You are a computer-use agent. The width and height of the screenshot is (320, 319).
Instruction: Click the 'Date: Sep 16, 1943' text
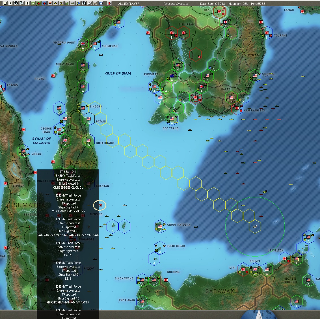tap(213, 4)
